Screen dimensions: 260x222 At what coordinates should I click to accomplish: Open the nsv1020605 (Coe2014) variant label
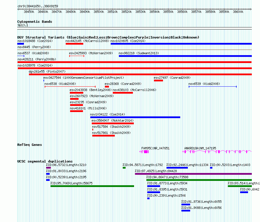point(128,41)
